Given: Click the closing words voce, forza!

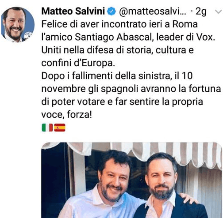Looking at the screenshot, I should [x=66, y=114].
